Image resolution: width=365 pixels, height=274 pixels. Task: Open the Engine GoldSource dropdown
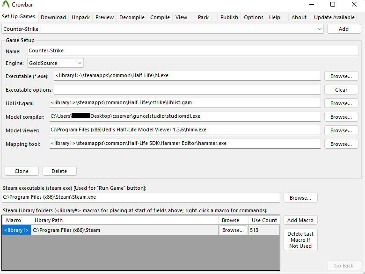[55, 63]
